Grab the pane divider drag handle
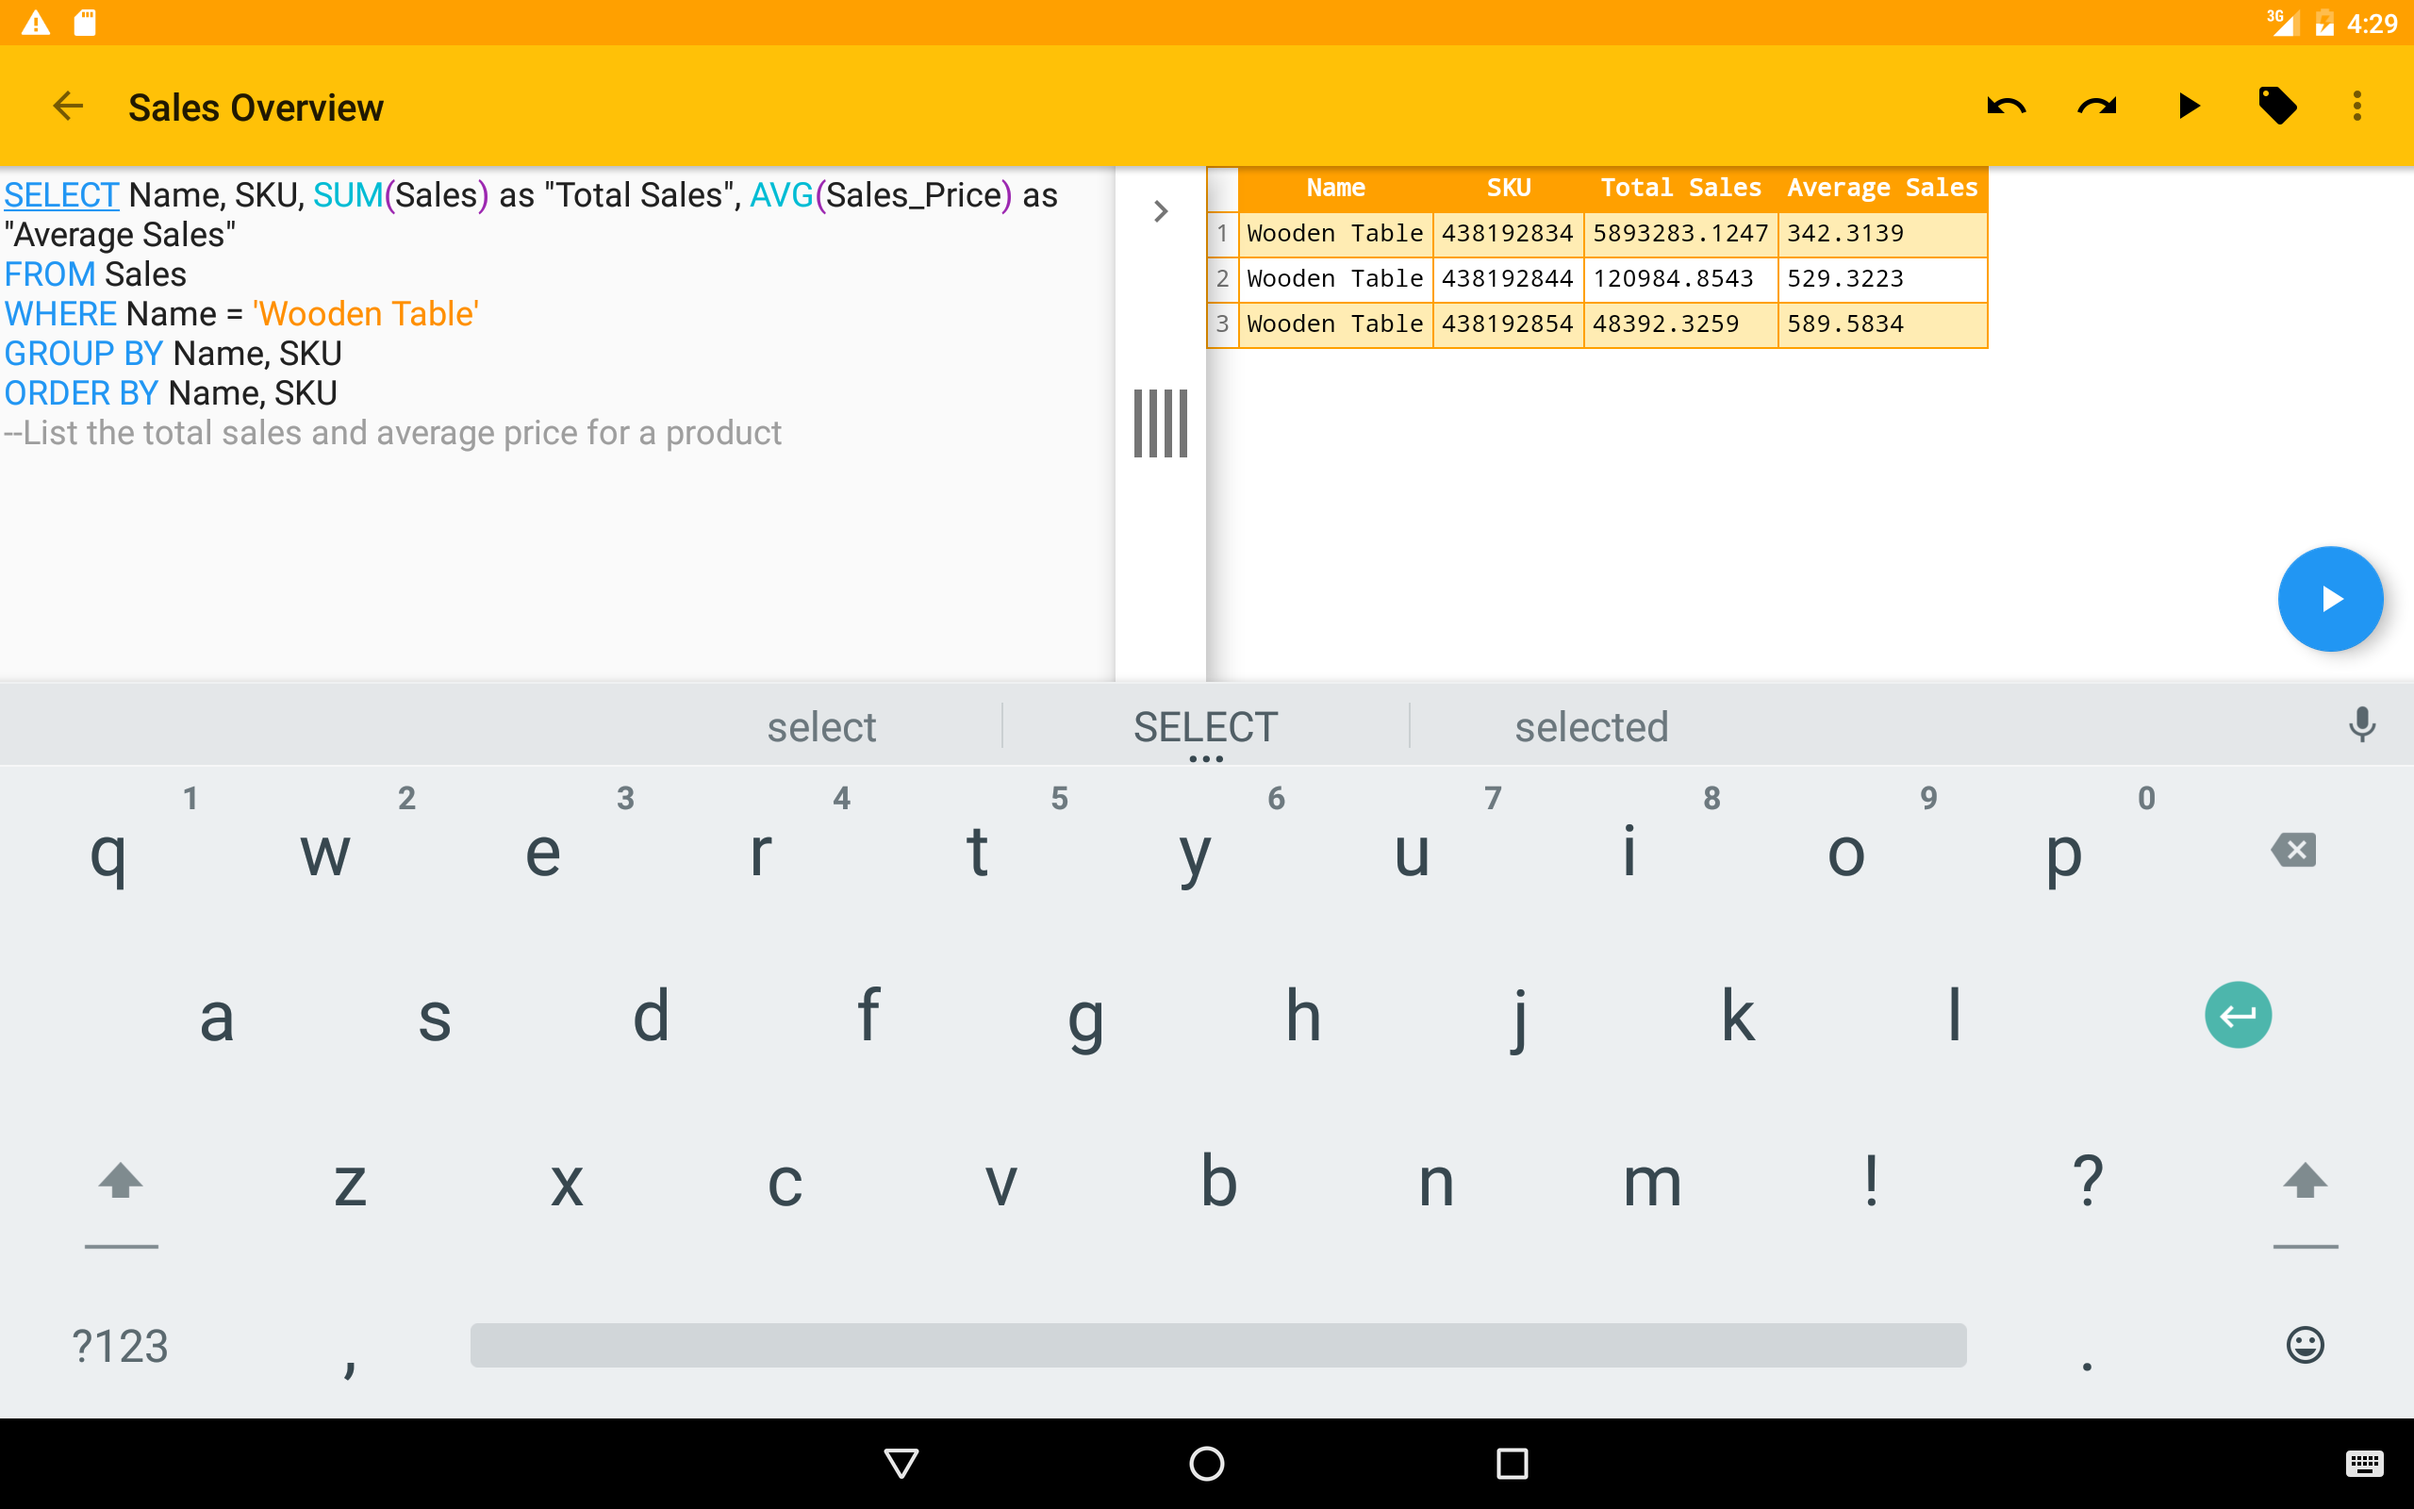 point(1160,423)
